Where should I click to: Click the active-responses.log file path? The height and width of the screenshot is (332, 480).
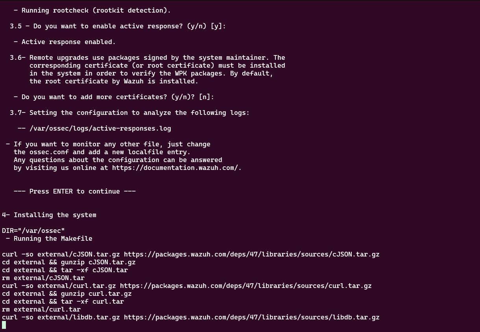[100, 128]
